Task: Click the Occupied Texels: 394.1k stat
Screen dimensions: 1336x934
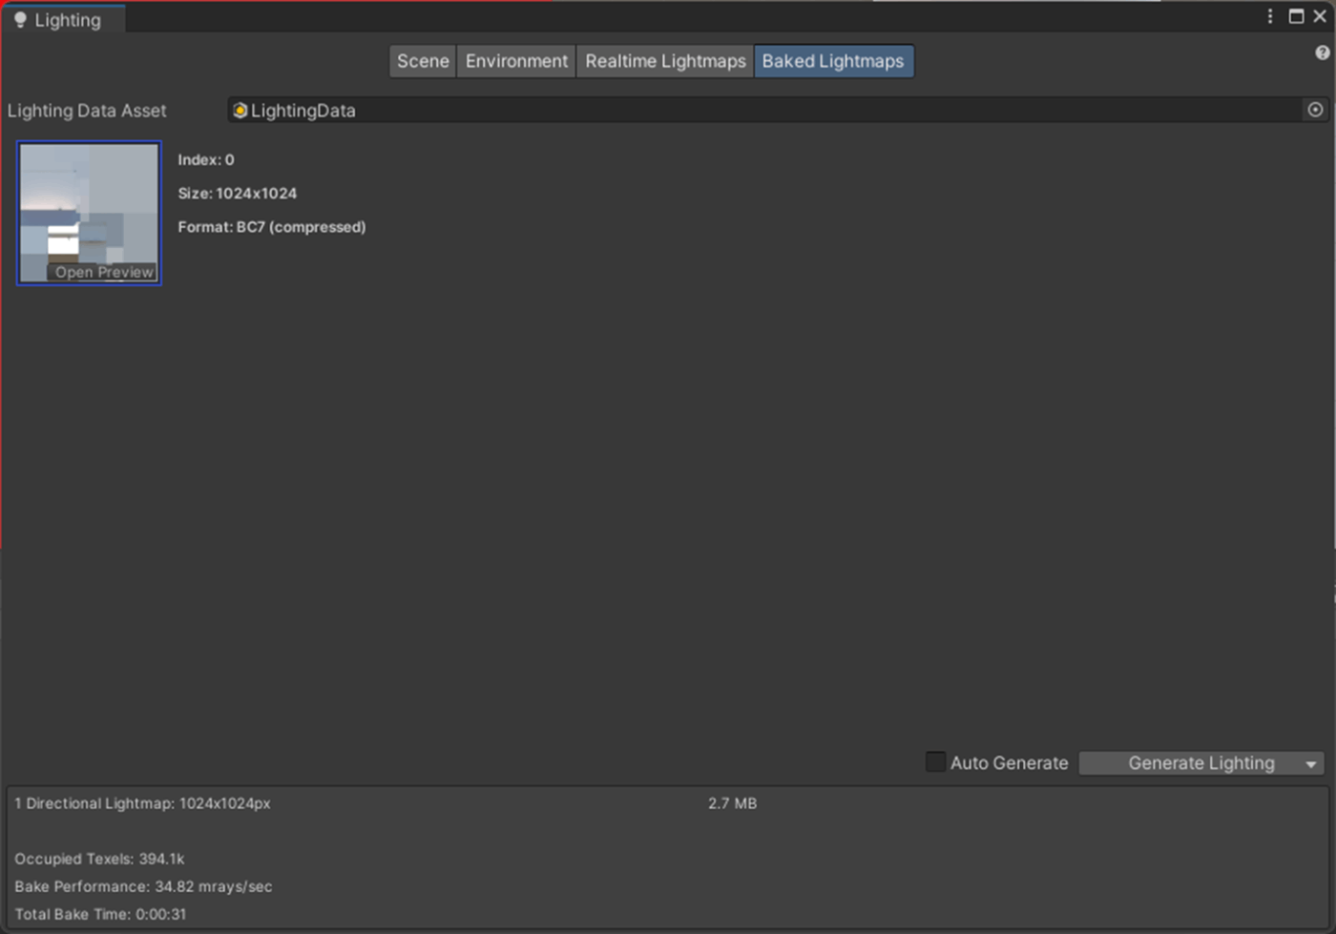Action: [99, 859]
